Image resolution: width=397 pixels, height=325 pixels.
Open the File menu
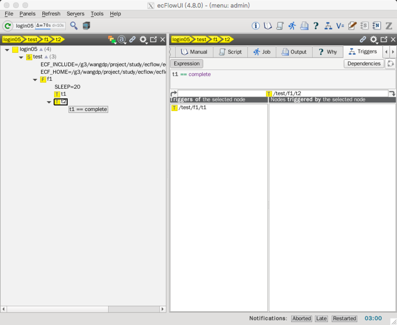(x=9, y=14)
